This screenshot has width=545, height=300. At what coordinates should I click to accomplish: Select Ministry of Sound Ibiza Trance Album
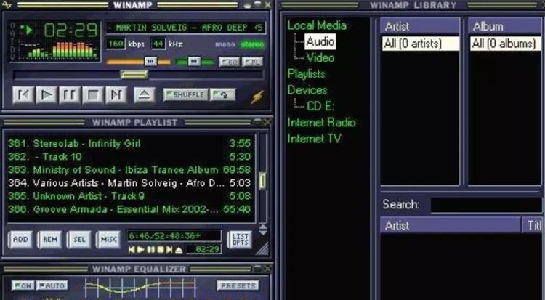click(x=129, y=170)
